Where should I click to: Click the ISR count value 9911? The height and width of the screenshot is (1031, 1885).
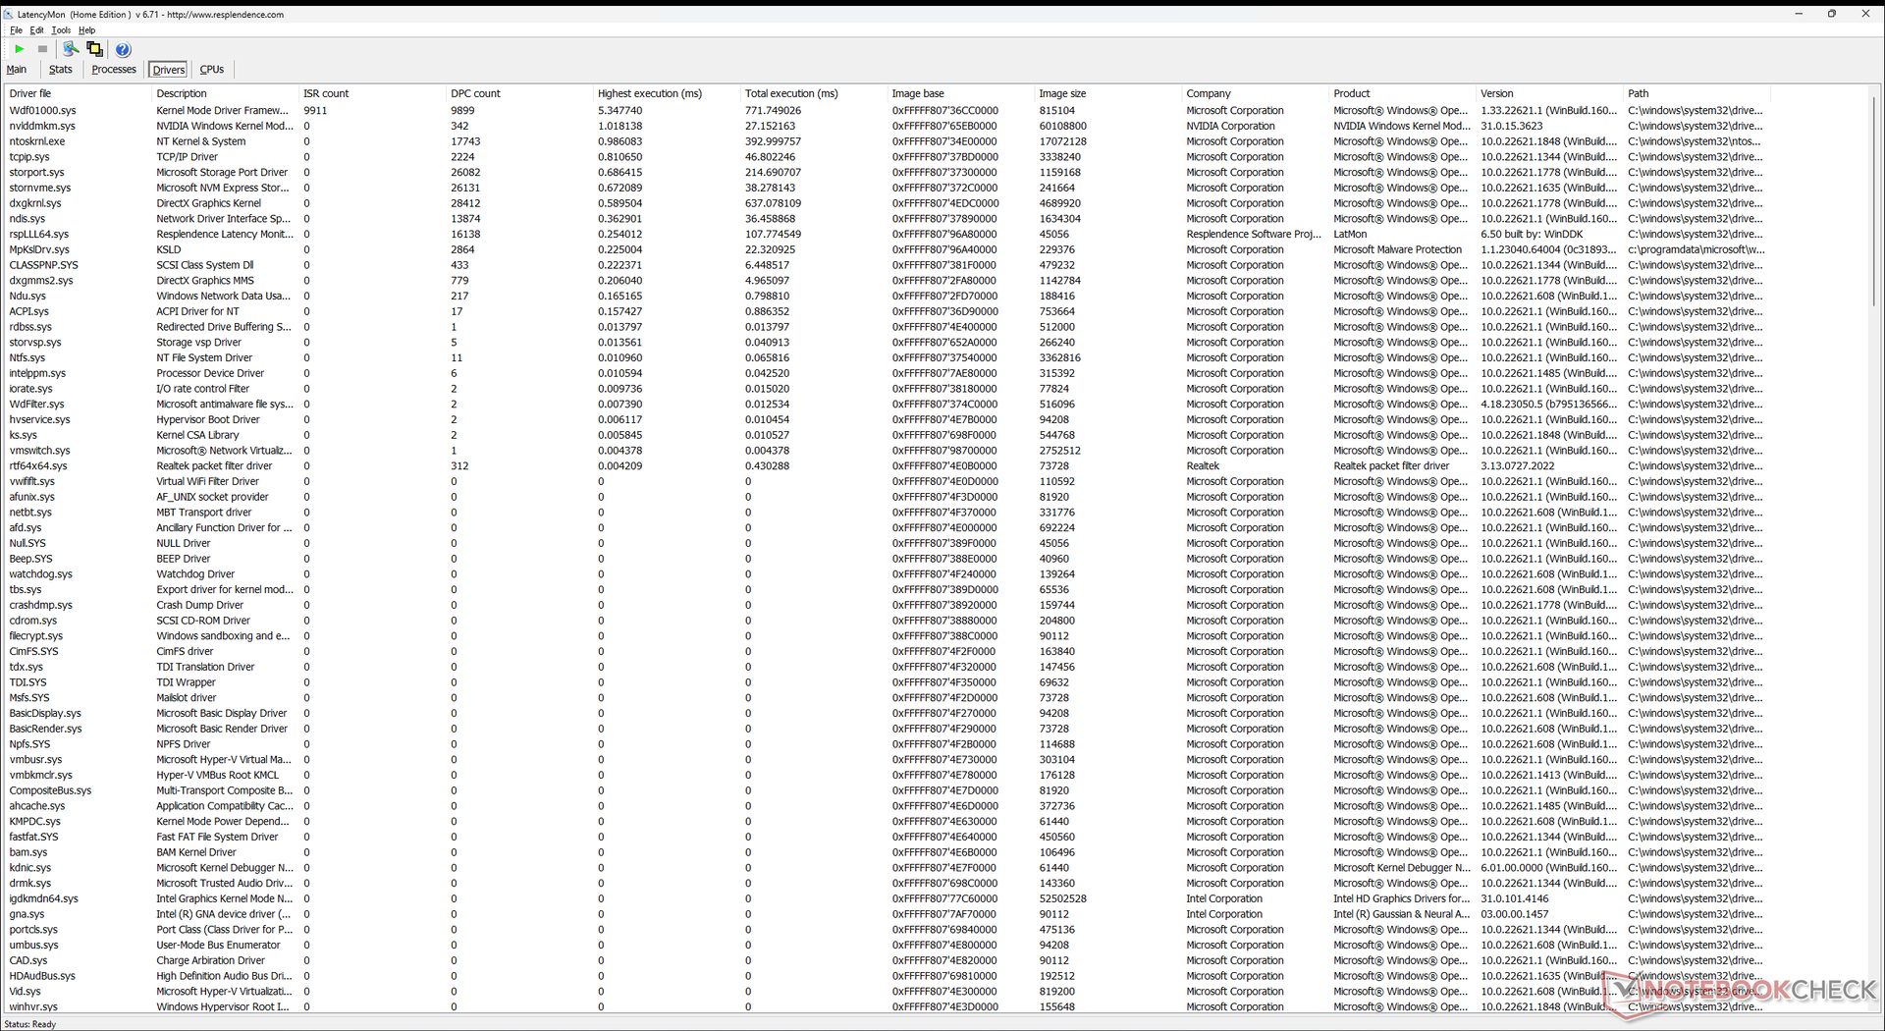315,111
